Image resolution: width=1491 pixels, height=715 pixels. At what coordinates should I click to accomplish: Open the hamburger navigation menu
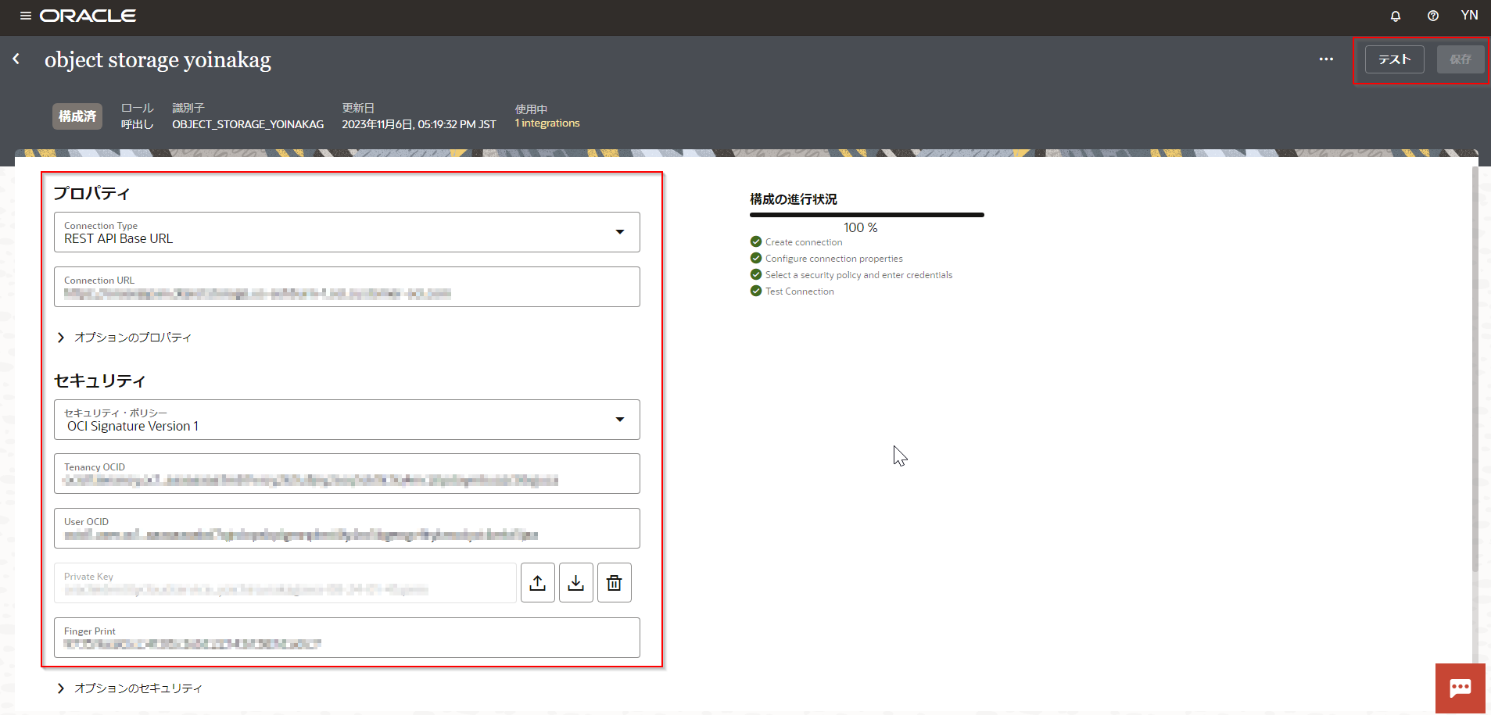coord(25,15)
